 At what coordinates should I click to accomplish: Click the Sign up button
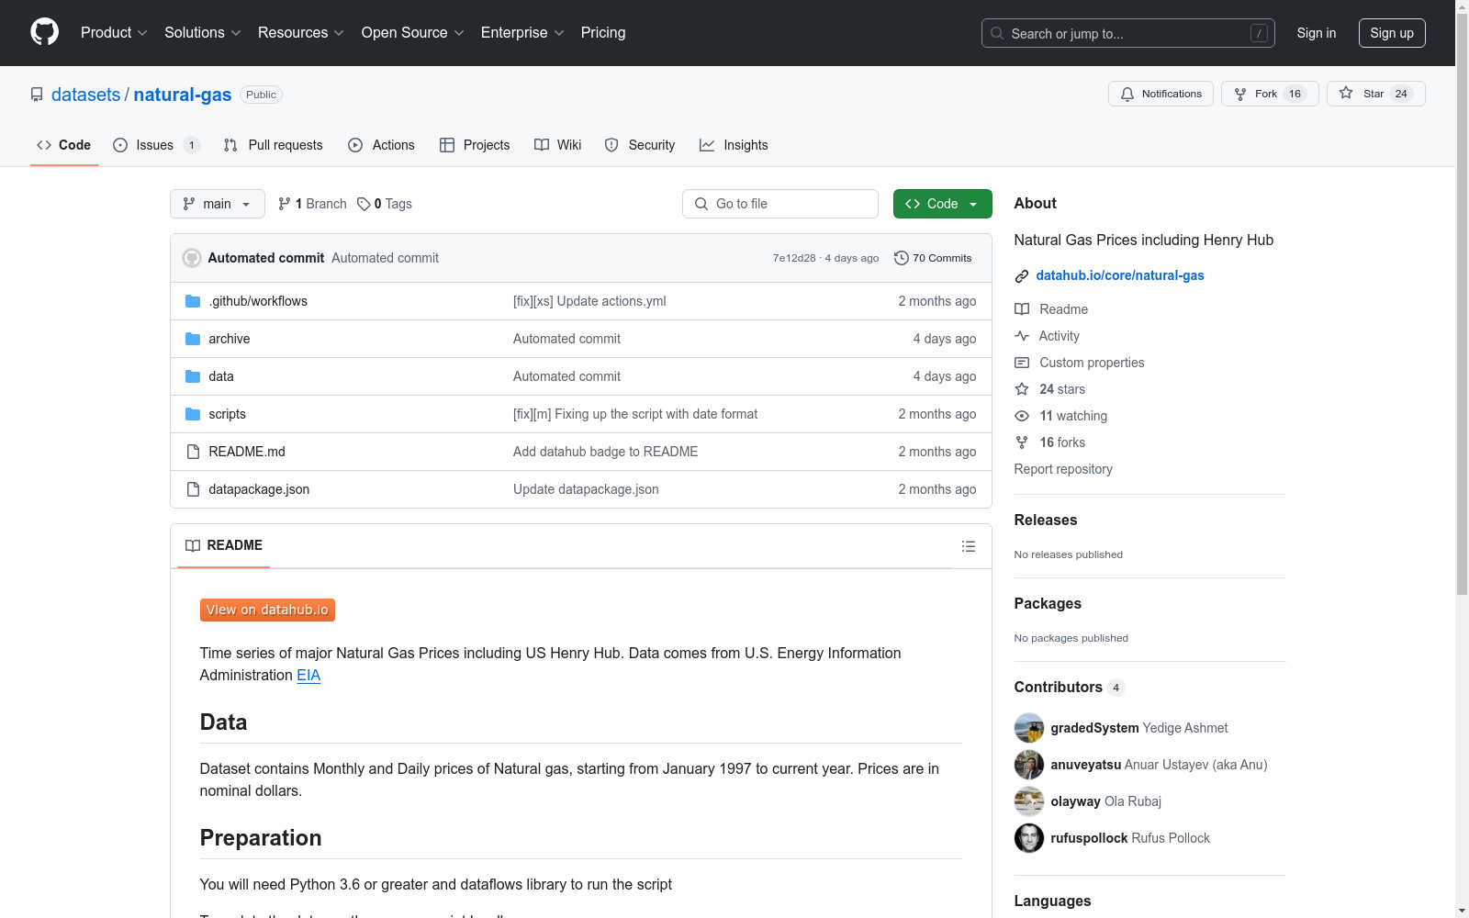[1392, 33]
